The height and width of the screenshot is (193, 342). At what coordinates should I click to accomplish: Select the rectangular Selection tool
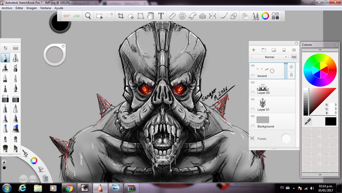100,16
